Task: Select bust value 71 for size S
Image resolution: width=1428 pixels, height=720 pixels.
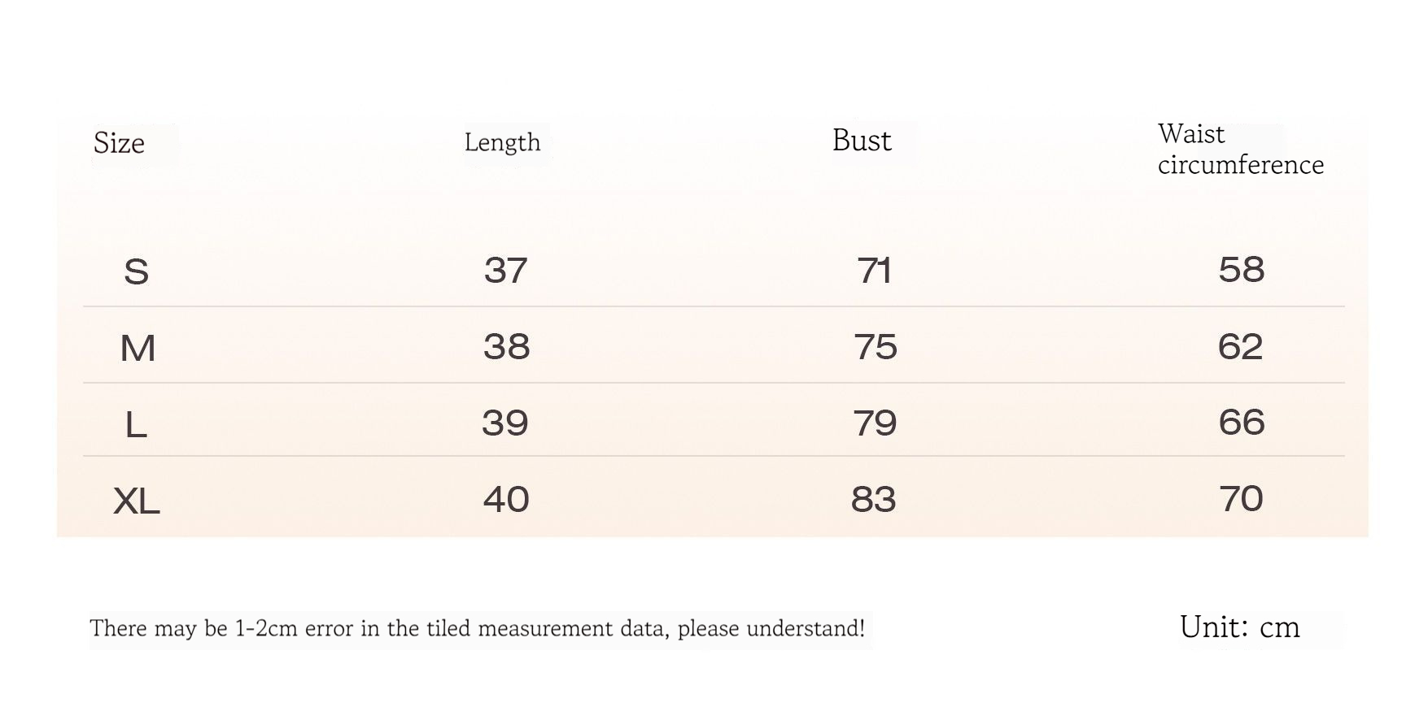Action: (874, 271)
